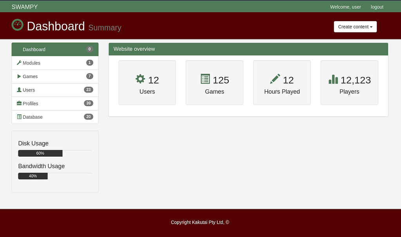401x237 pixels.
Task: Expand the Dashboard sidebar section
Action: 34,49
